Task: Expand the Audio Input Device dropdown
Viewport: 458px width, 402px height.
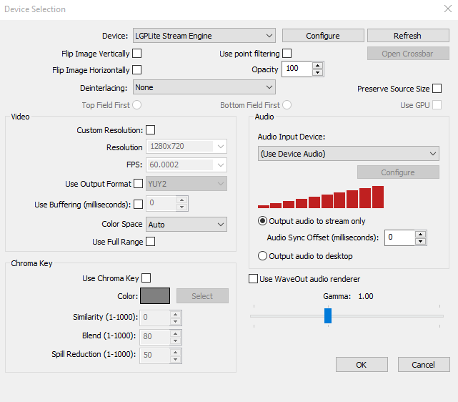Action: [349, 154]
